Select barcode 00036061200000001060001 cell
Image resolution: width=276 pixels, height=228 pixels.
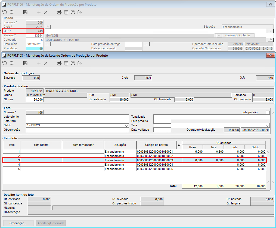click(159, 152)
